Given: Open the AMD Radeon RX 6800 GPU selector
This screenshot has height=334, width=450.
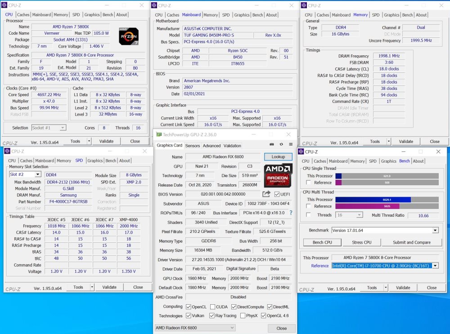Looking at the screenshot, I should pyautogui.click(x=195, y=328).
